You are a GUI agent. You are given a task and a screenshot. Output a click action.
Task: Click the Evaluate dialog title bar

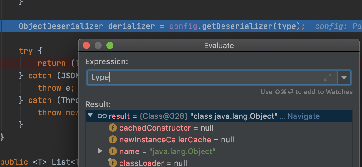[219, 46]
